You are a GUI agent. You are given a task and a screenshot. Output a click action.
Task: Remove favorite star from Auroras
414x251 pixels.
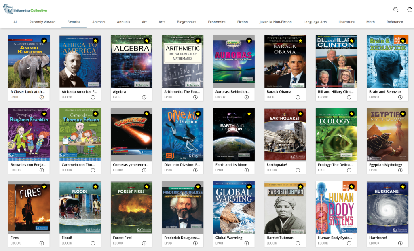click(x=249, y=41)
